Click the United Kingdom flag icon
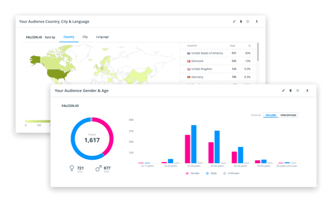Viewport: 326px width, 199px height. pos(188,69)
